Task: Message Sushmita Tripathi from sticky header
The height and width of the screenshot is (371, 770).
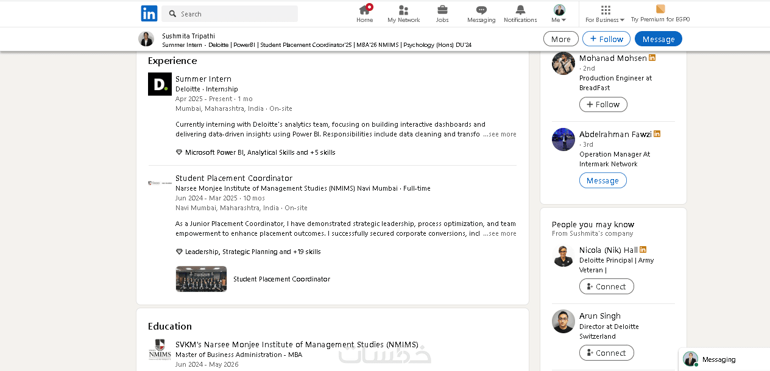Action: pyautogui.click(x=659, y=39)
